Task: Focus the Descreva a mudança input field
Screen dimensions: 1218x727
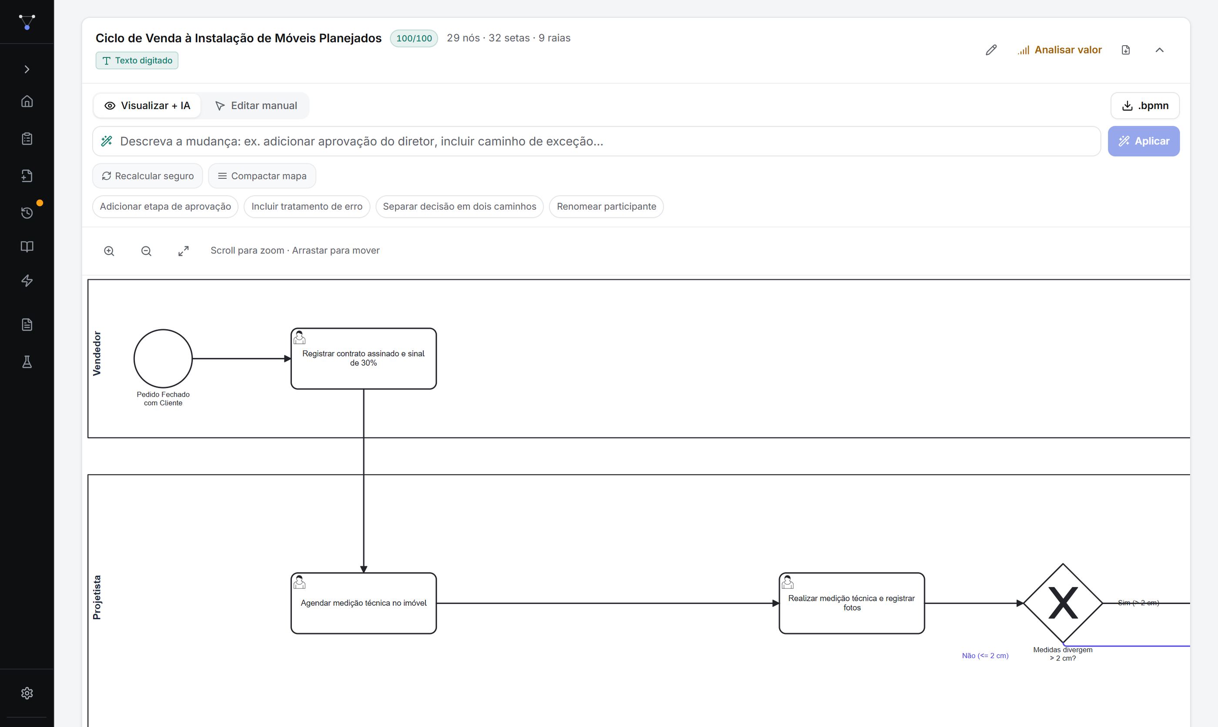Action: coord(596,142)
